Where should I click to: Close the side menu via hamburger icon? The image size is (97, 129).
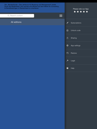coord(61,16)
